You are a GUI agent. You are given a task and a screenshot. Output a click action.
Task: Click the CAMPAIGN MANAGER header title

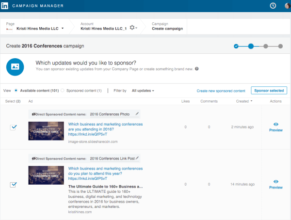[x=38, y=6]
